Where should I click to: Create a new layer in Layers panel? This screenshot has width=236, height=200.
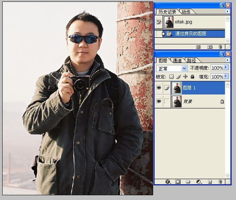coord(210,182)
